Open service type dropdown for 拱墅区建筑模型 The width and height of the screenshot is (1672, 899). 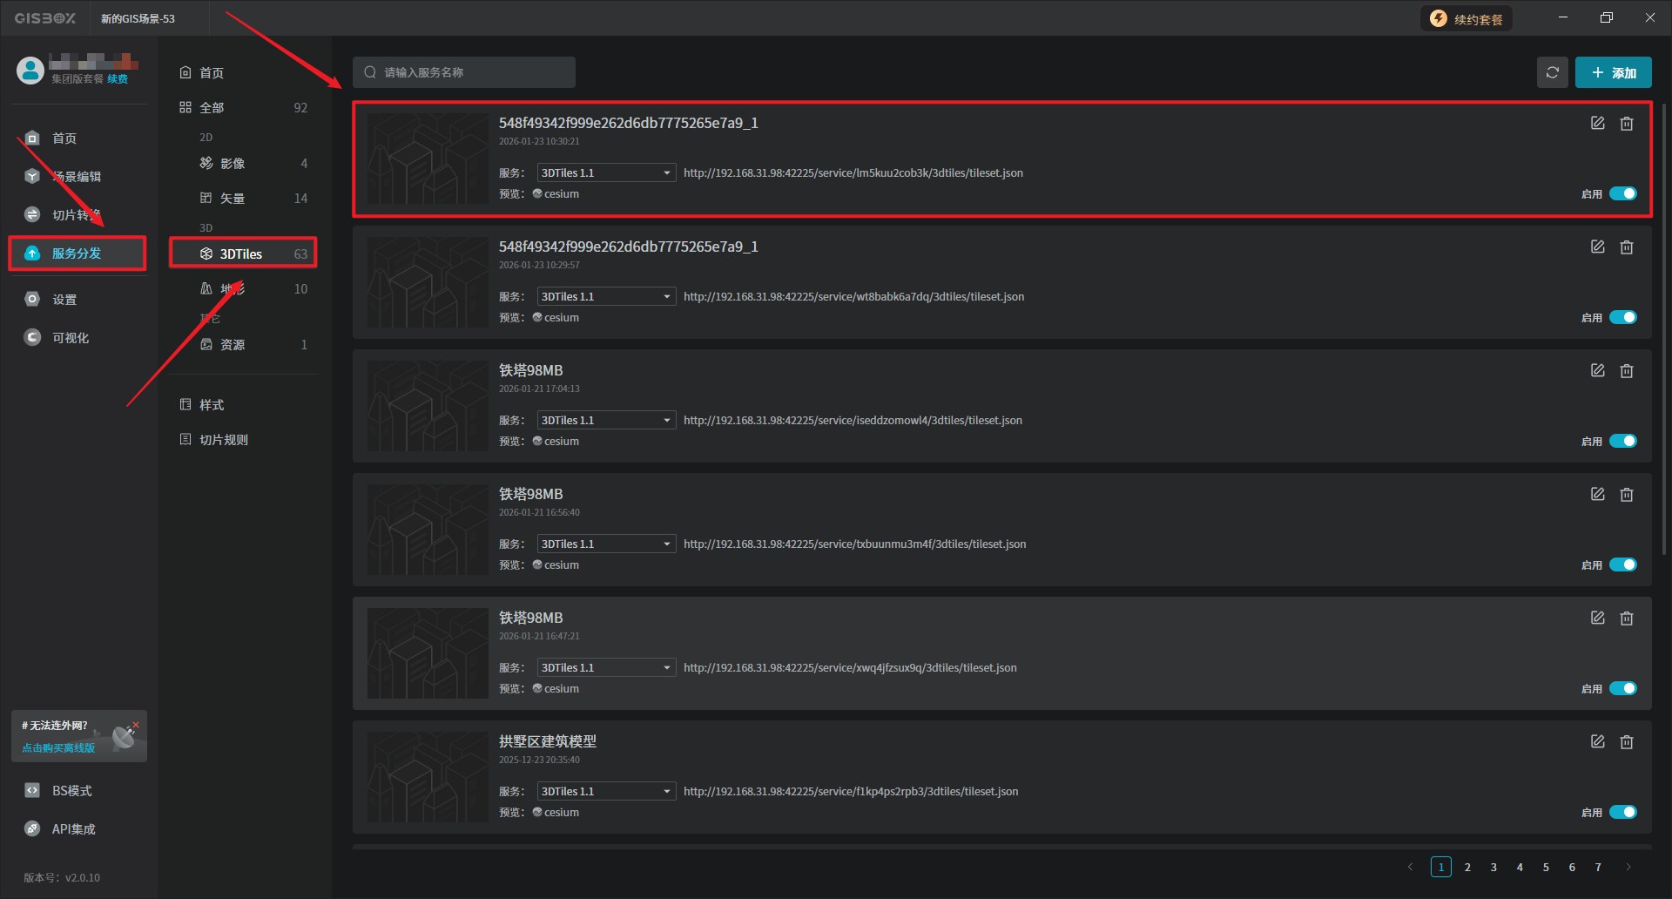pyautogui.click(x=606, y=792)
